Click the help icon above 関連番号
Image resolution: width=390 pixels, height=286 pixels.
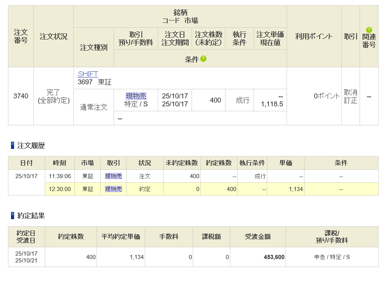pos(369,30)
